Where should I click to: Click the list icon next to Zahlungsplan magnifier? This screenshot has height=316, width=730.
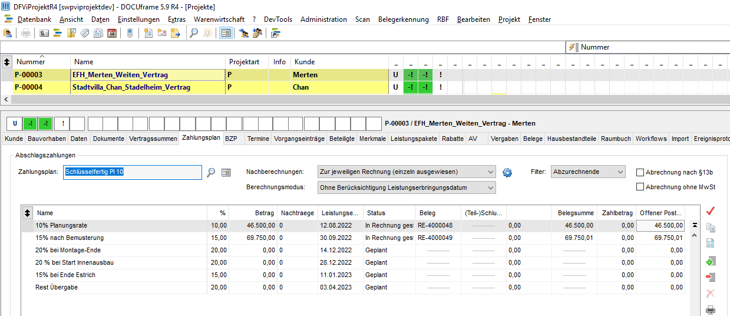pos(226,172)
